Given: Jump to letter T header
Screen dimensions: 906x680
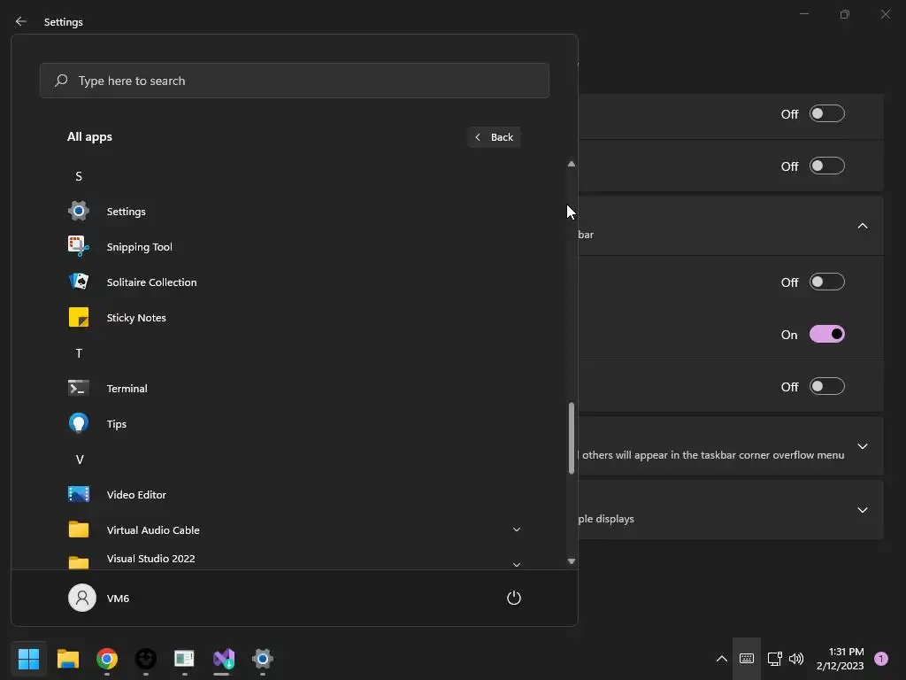Looking at the screenshot, I should [79, 353].
